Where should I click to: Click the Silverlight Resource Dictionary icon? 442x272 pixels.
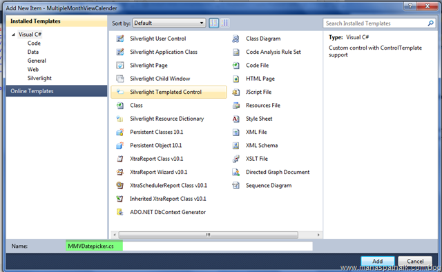pyautogui.click(x=120, y=119)
